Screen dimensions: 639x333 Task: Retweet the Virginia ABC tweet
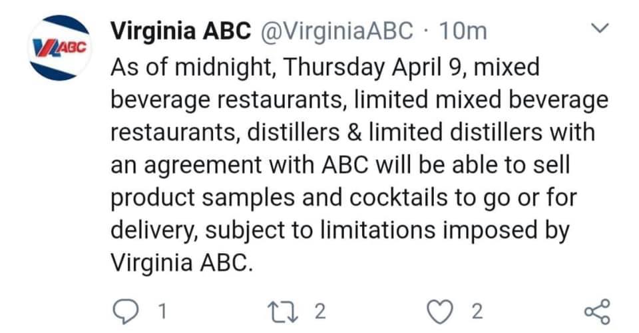292,311
